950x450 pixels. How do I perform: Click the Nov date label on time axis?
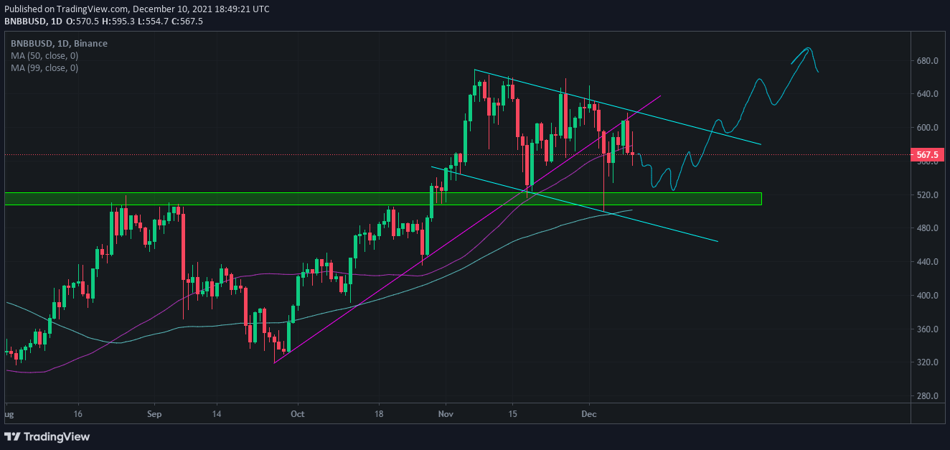[446, 414]
